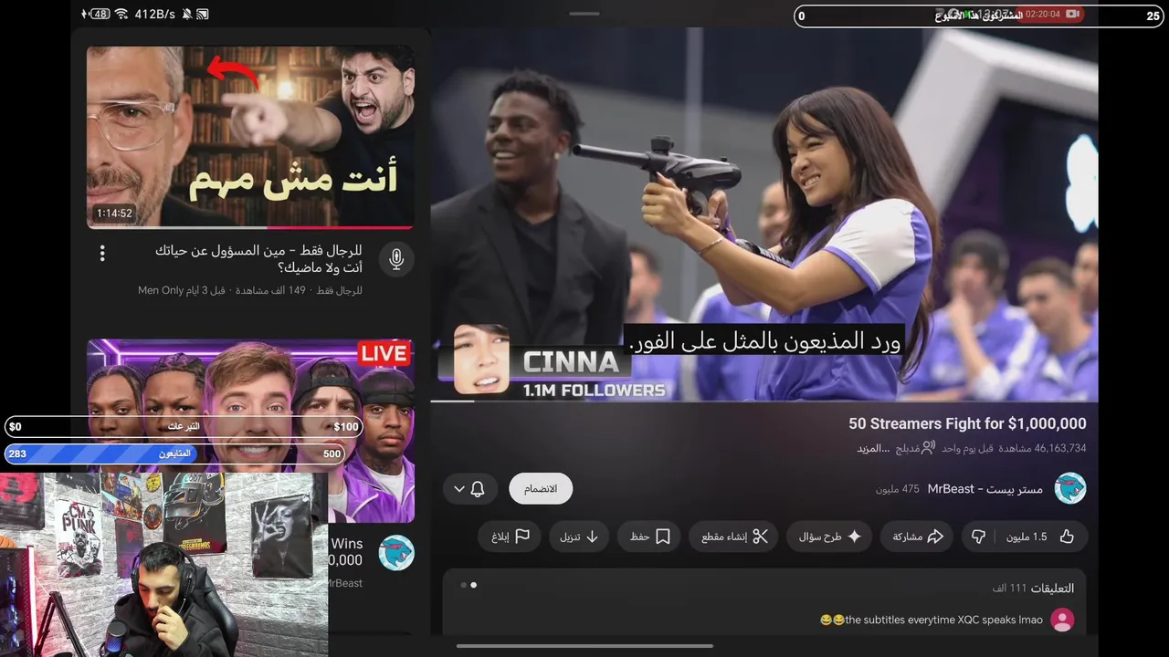This screenshot has width=1169, height=657.
Task: Click the battery indicator in status bar
Action: coord(100,14)
